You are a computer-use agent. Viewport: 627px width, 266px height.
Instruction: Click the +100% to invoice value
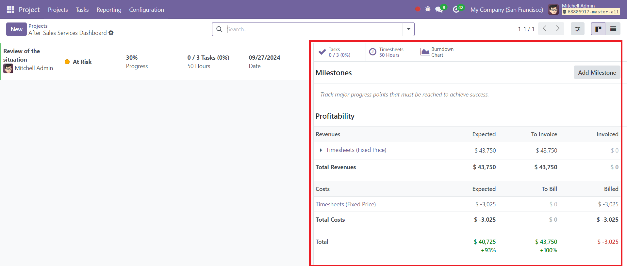click(x=548, y=250)
